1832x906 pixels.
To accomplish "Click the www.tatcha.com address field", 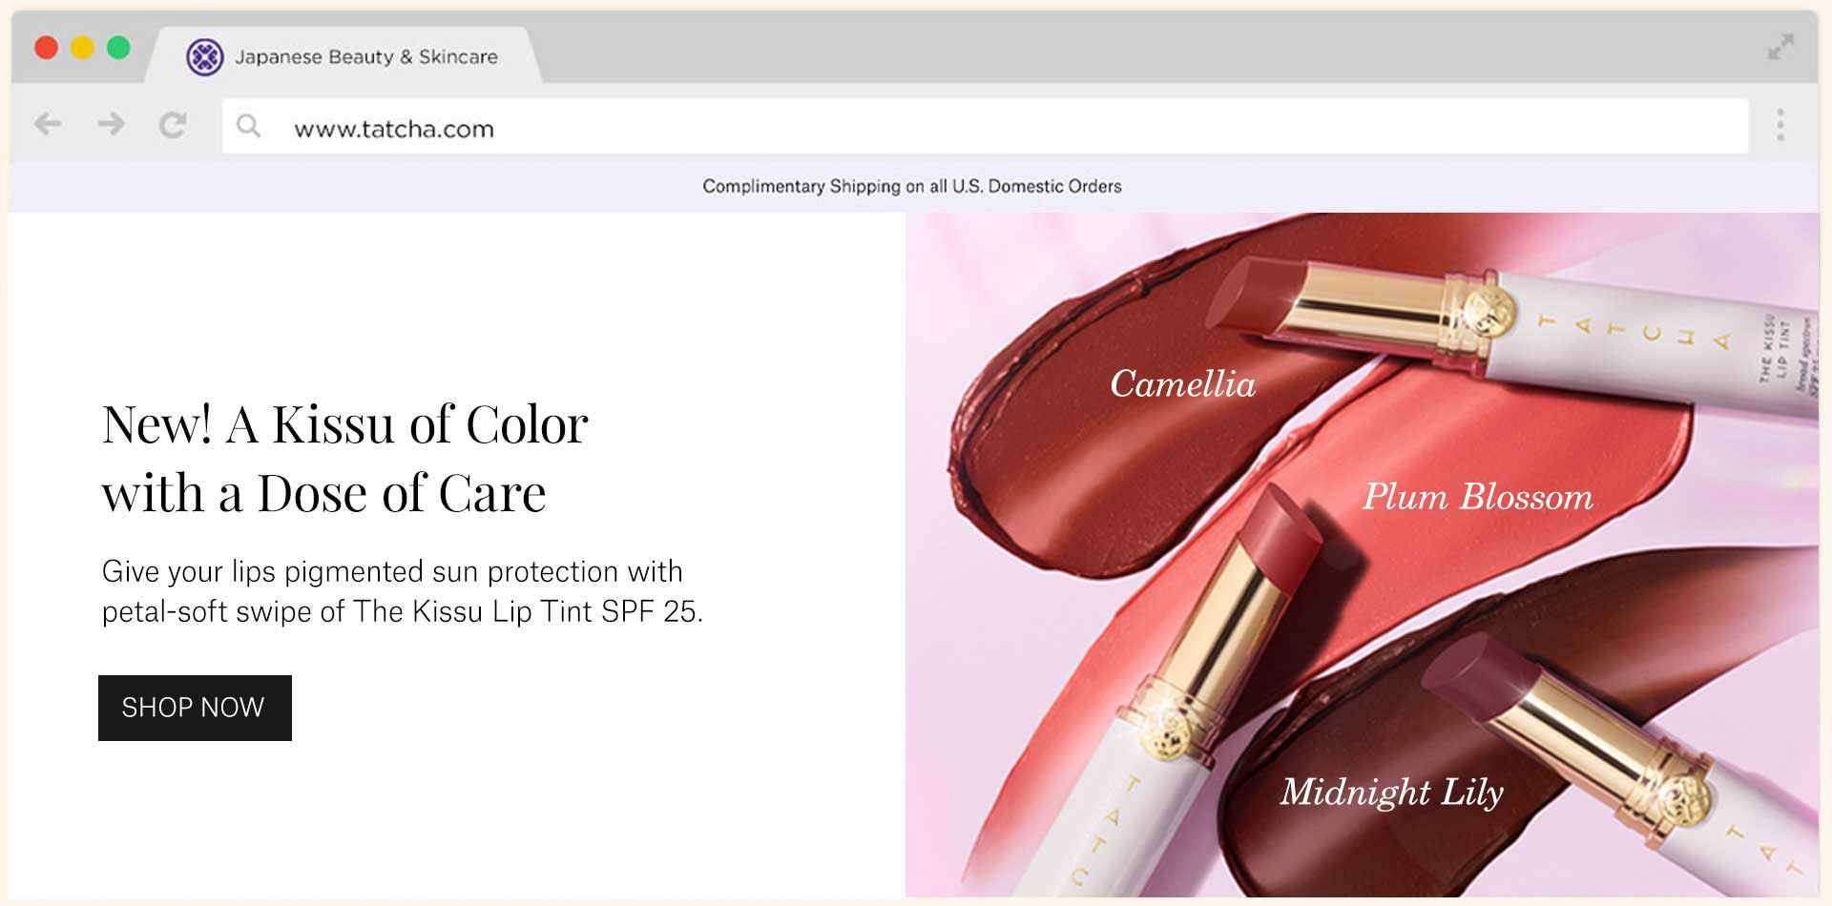I will pos(985,126).
